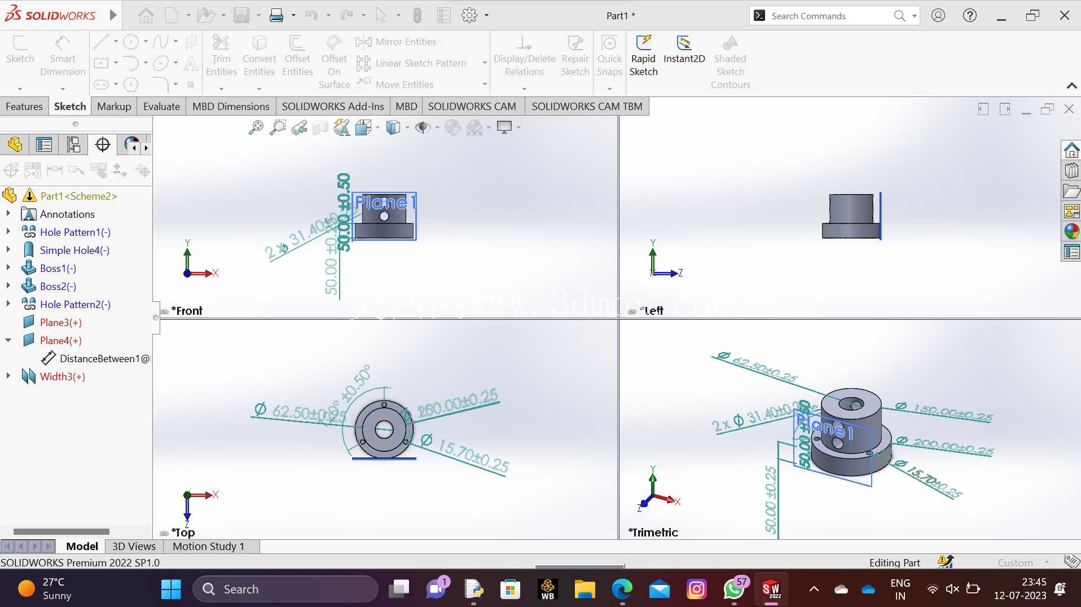Click the *Front viewport link icon
The height and width of the screenshot is (607, 1081).
point(165,311)
